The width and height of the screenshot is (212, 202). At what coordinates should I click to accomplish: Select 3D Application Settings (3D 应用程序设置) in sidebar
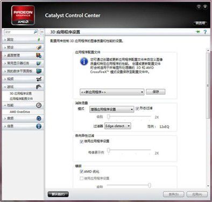pos(20,94)
